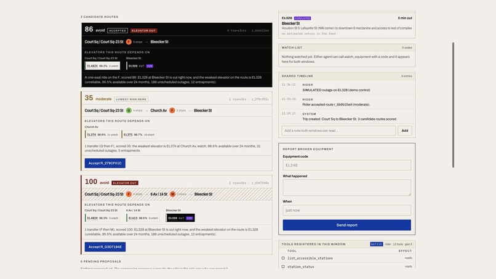Click the SIM badge on EL328 in the black 86 card
The width and height of the screenshot is (496, 279).
(150, 66)
